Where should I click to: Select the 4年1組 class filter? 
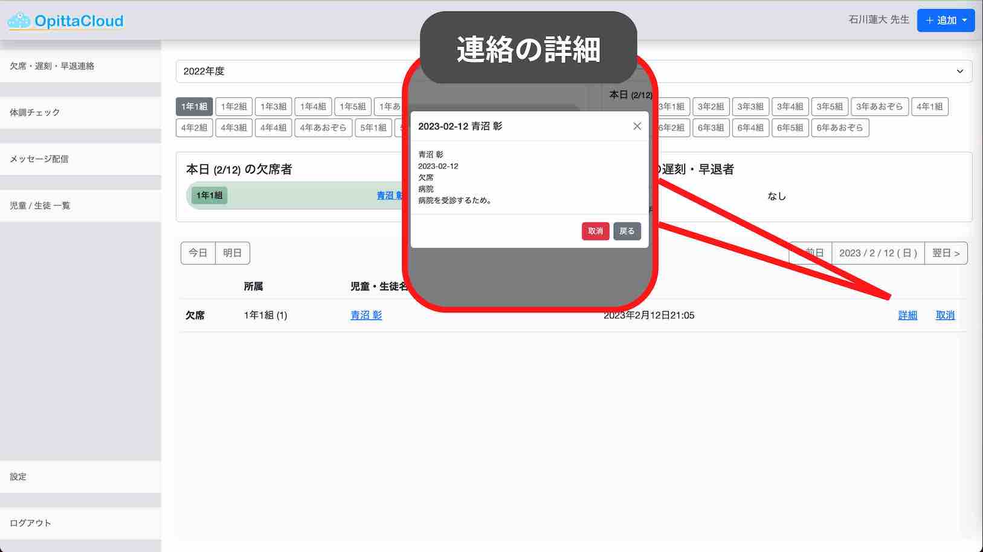(x=929, y=106)
